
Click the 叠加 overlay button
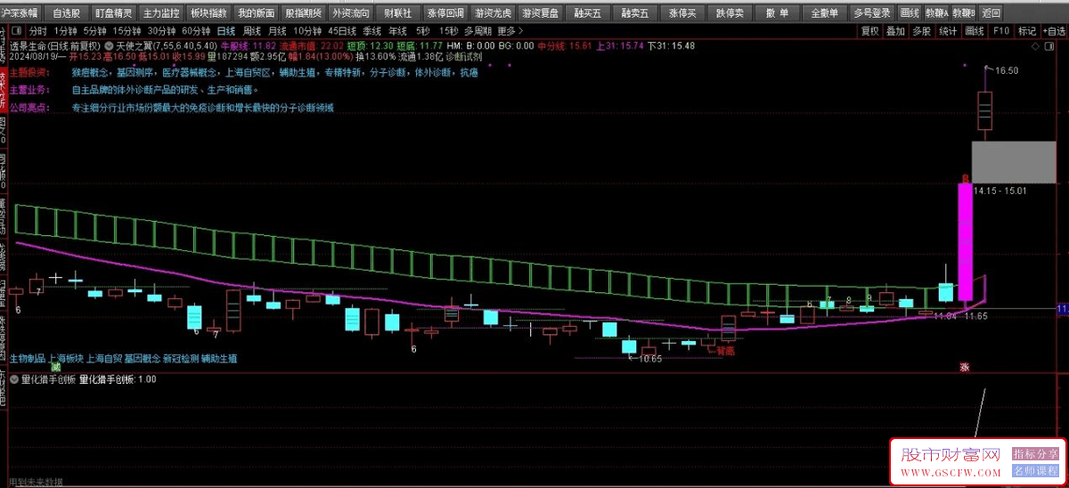(x=896, y=30)
